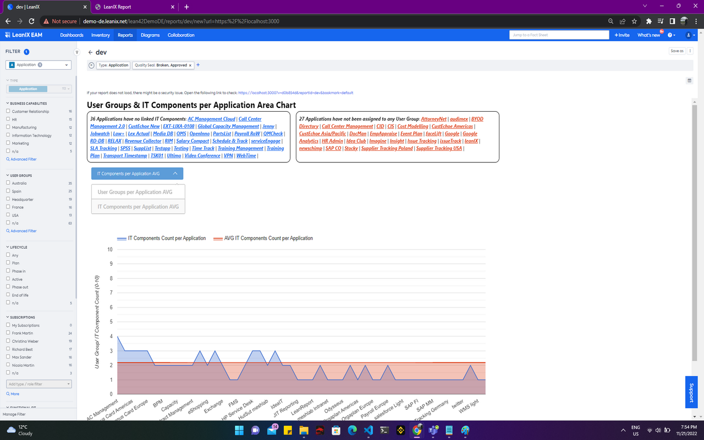Open the table view icon at right

[x=689, y=80]
